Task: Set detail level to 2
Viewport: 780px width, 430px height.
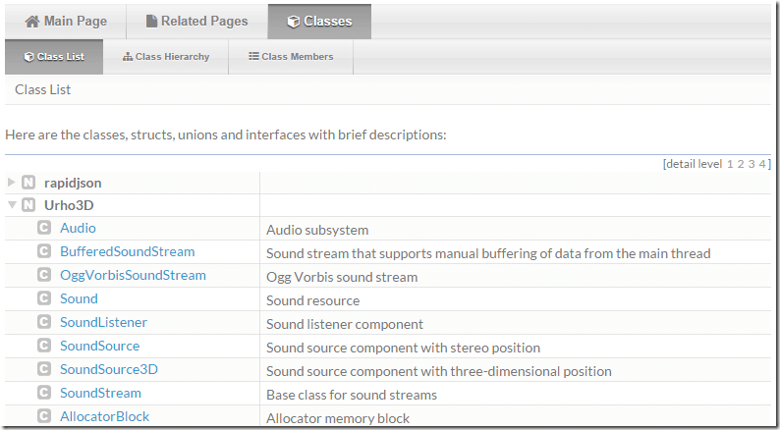Action: click(x=740, y=164)
